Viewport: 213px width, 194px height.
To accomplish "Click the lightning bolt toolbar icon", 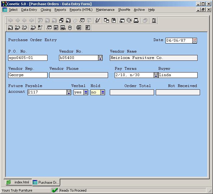I will pos(97,21).
